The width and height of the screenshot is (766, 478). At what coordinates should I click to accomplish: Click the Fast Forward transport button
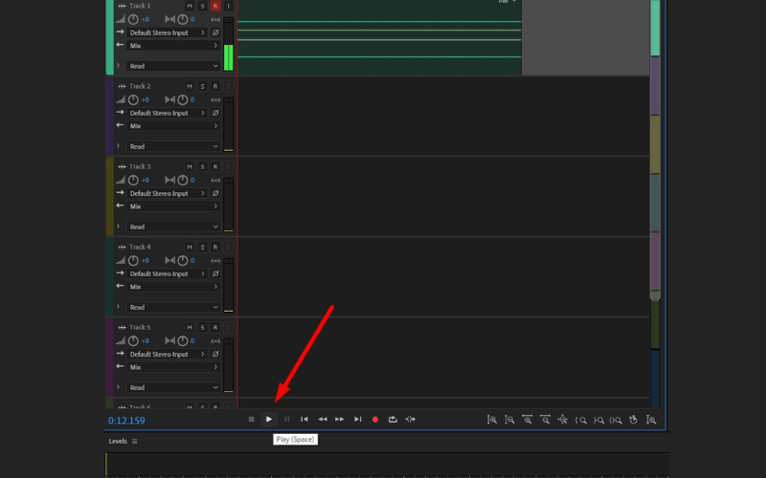(x=340, y=419)
